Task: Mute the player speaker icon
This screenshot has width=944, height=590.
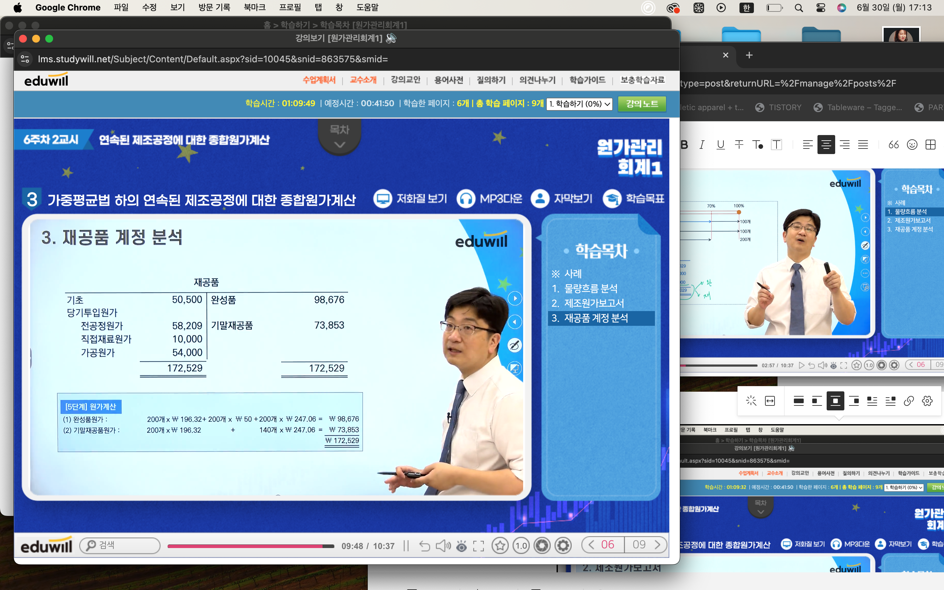Action: pos(443,545)
